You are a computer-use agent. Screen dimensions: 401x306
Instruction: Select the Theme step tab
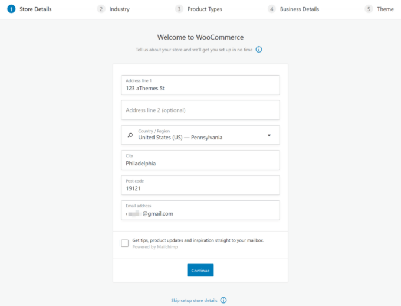(x=385, y=9)
